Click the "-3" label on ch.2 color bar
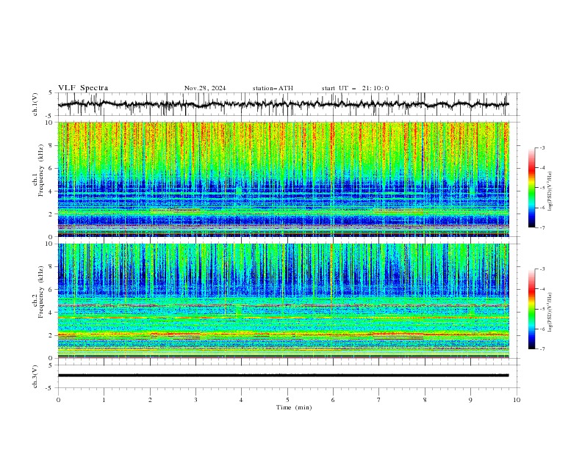 (542, 269)
